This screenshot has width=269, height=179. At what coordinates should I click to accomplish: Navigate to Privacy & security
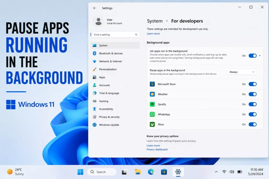115,117
